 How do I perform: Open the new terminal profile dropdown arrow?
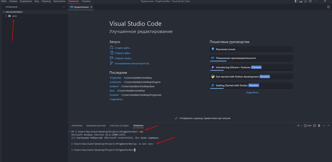pyautogui.click(x=301, y=126)
